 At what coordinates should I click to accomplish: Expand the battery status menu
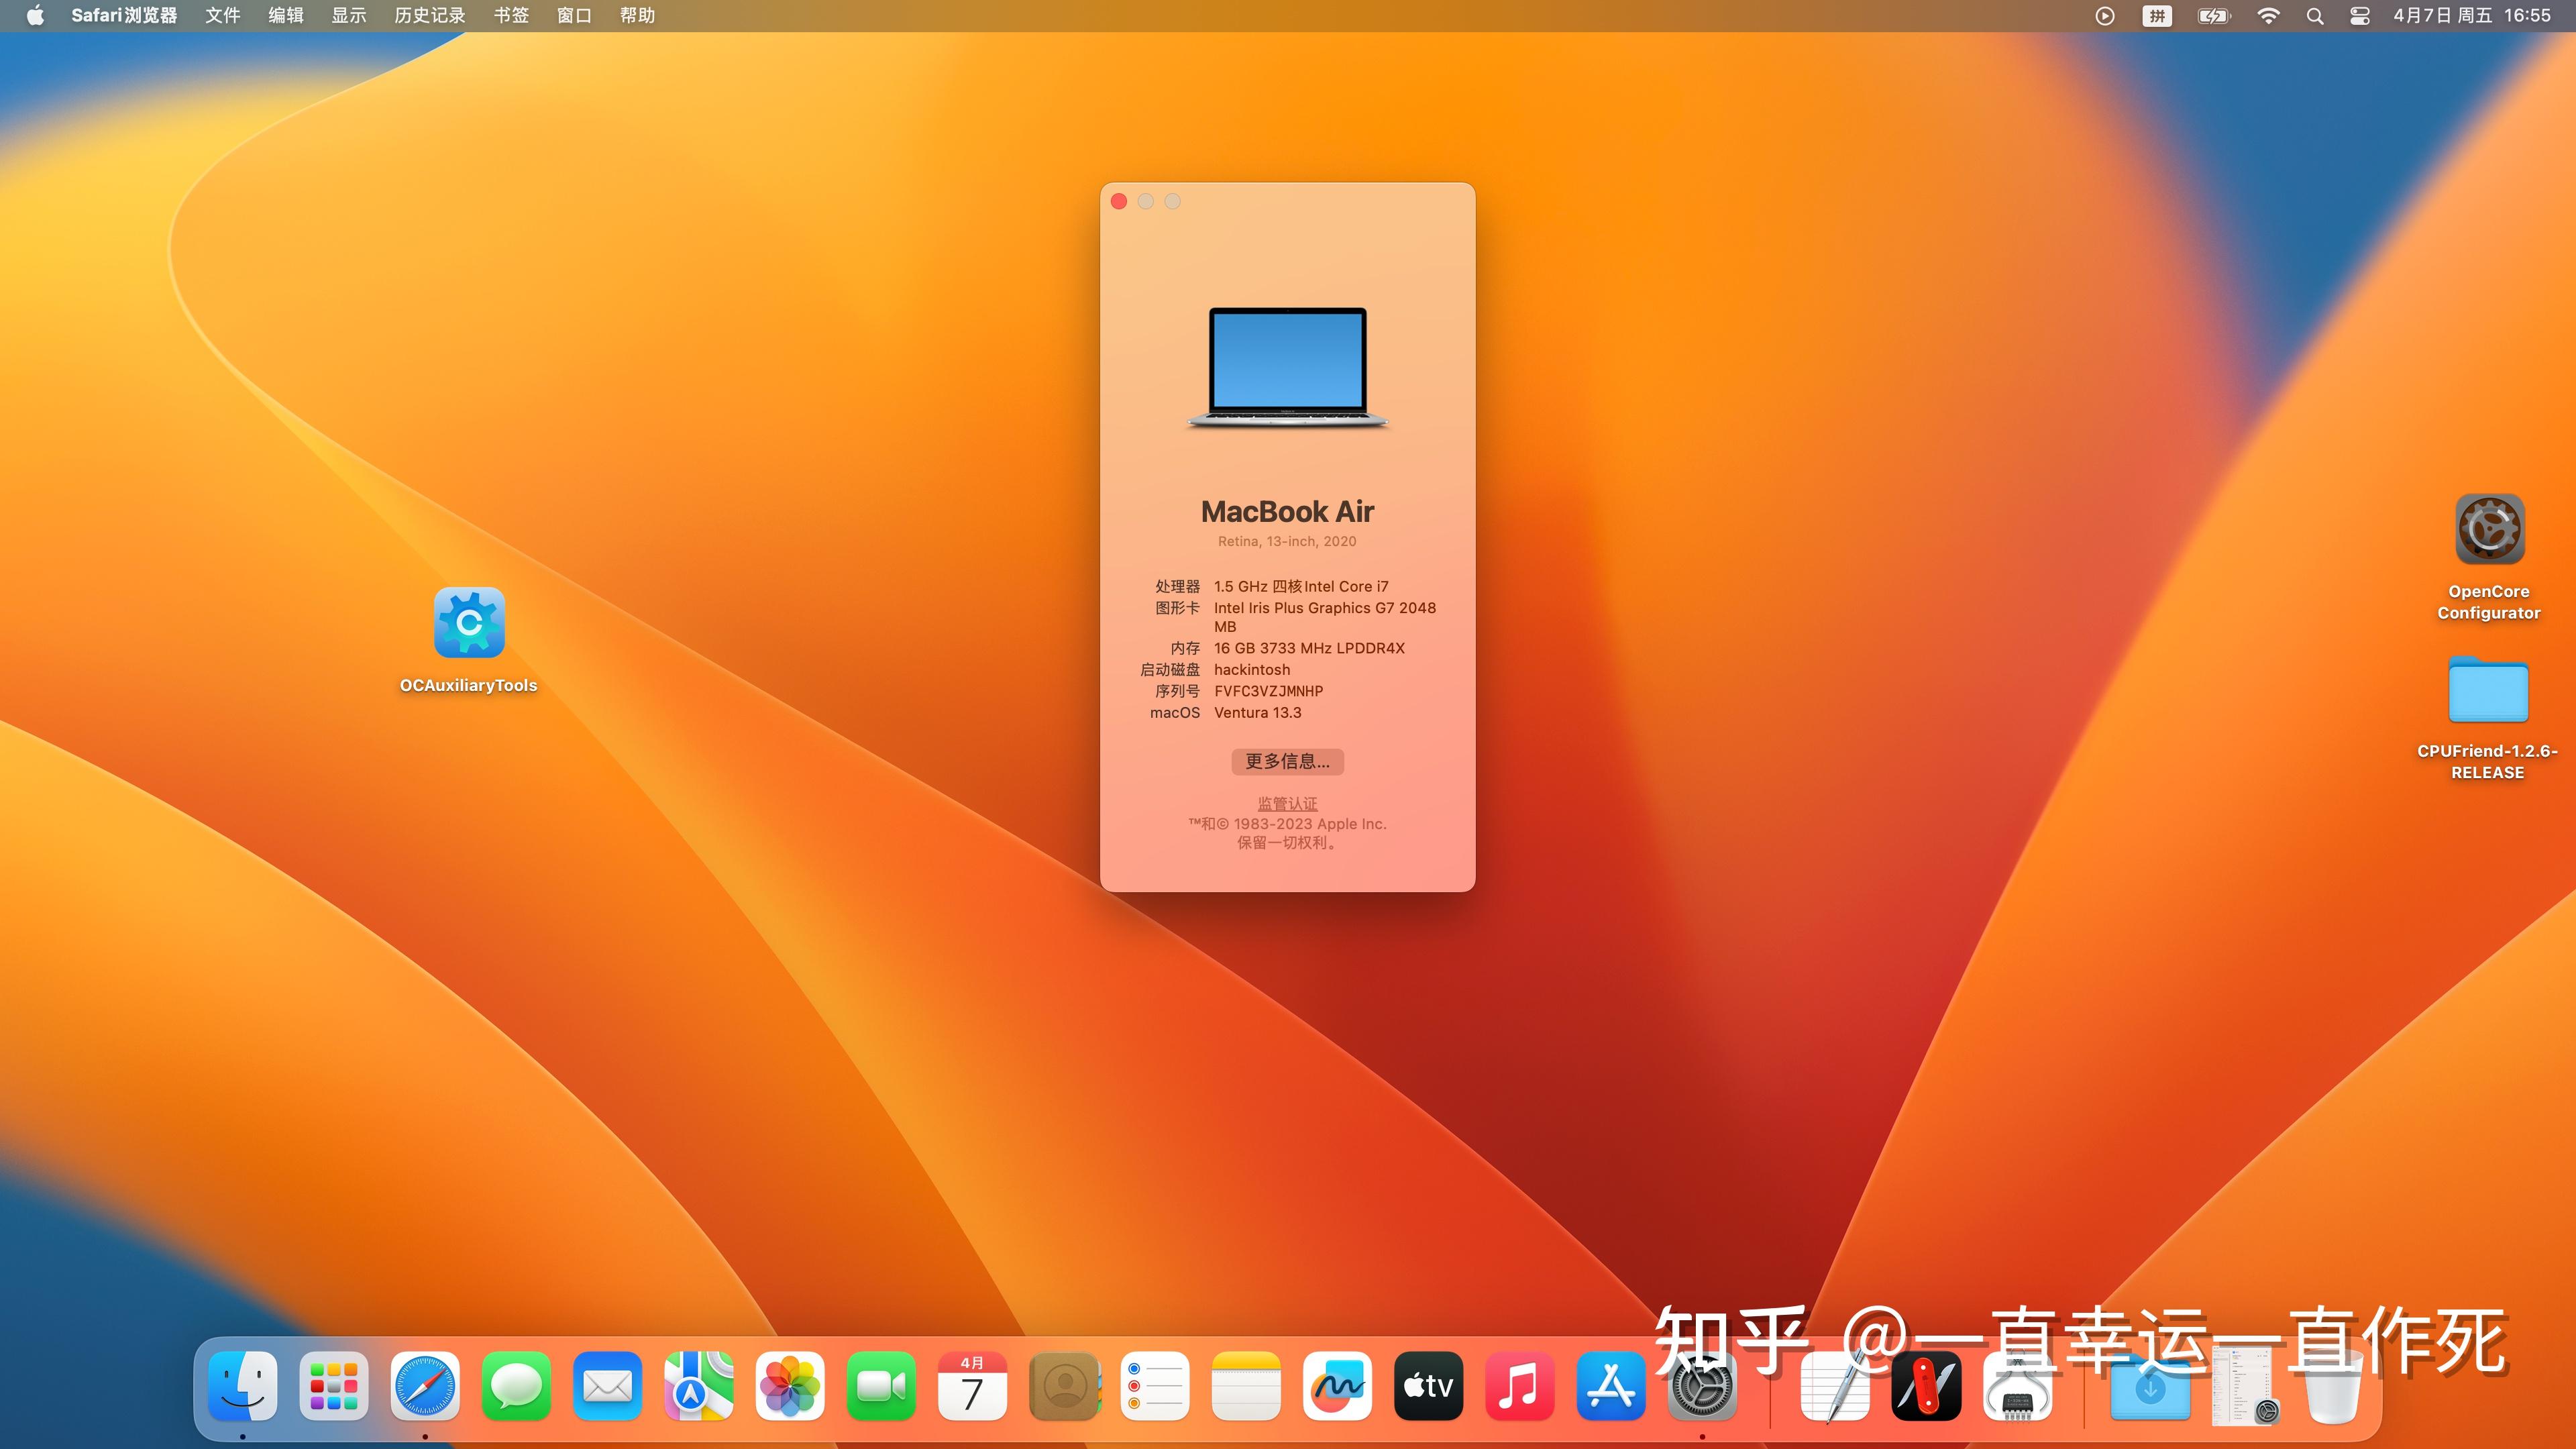(x=2213, y=15)
